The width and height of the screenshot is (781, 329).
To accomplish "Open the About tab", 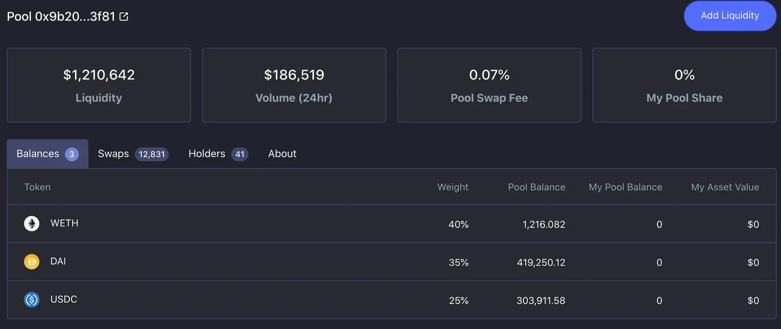I will coord(282,154).
